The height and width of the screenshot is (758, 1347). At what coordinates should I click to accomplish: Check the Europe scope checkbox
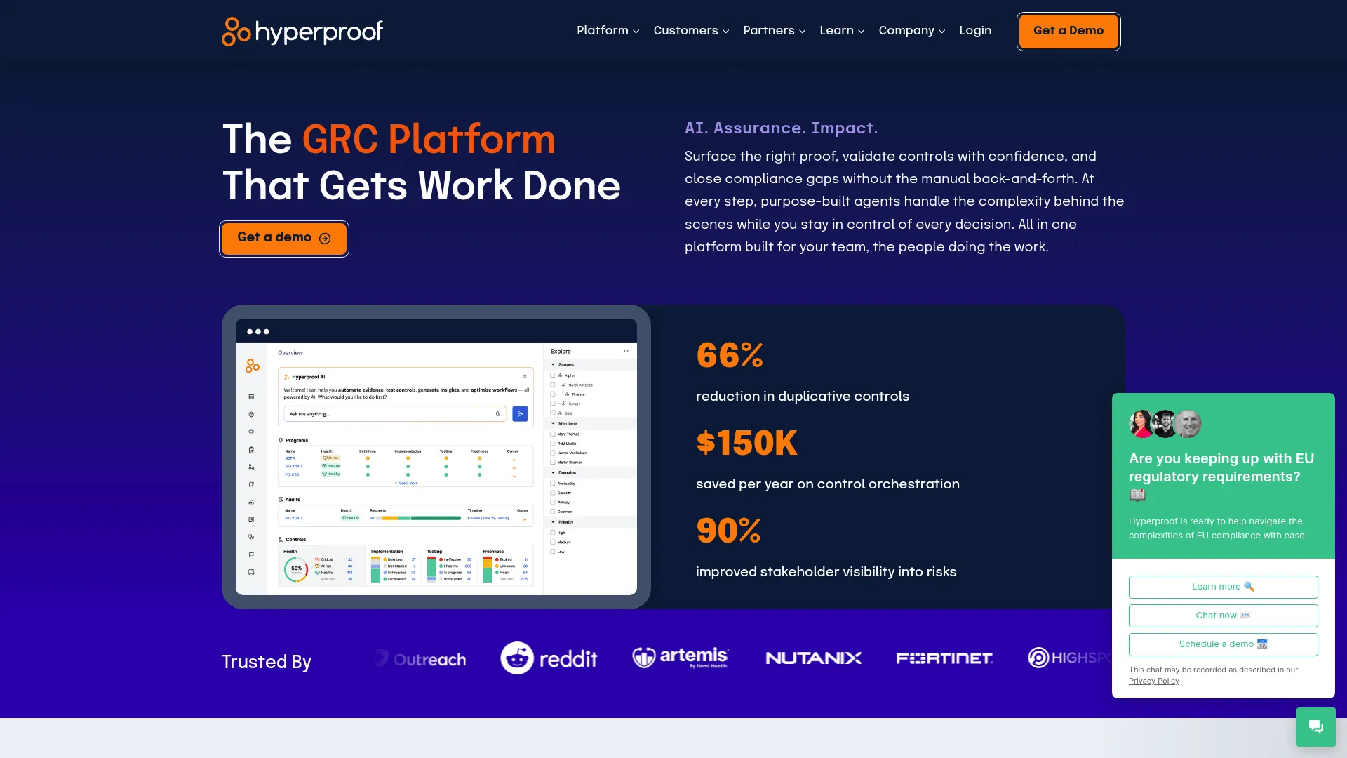(x=553, y=404)
